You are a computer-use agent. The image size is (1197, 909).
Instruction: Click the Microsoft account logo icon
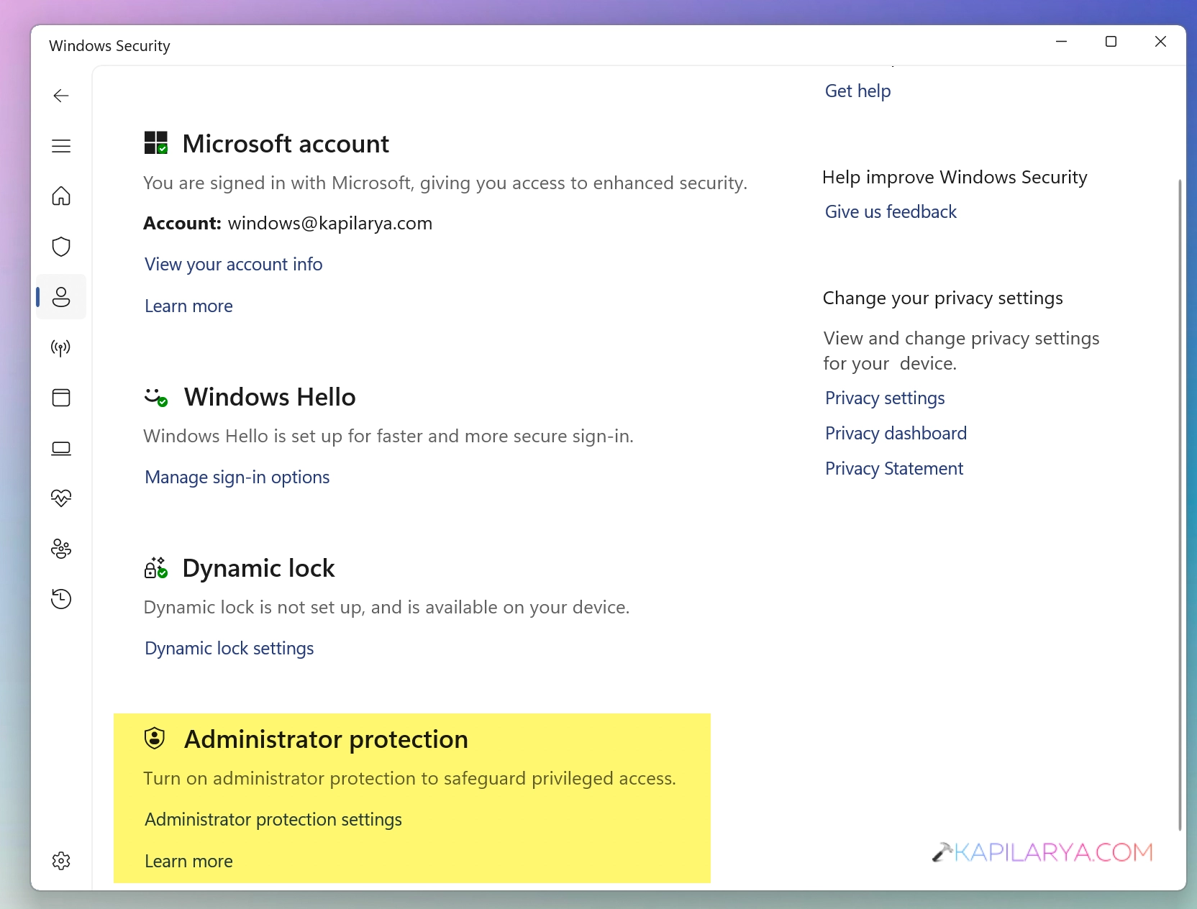[x=156, y=143]
